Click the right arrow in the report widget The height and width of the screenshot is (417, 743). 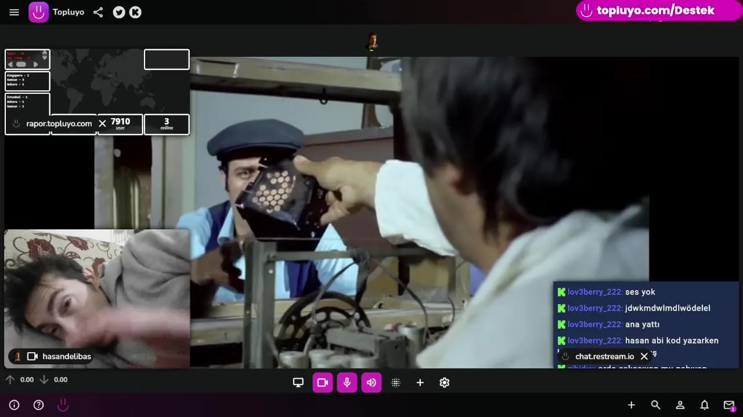coord(35,64)
